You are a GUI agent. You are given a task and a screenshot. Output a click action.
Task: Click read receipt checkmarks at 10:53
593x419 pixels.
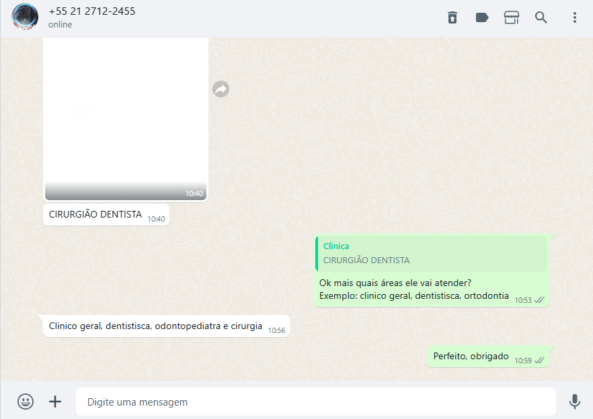click(539, 300)
